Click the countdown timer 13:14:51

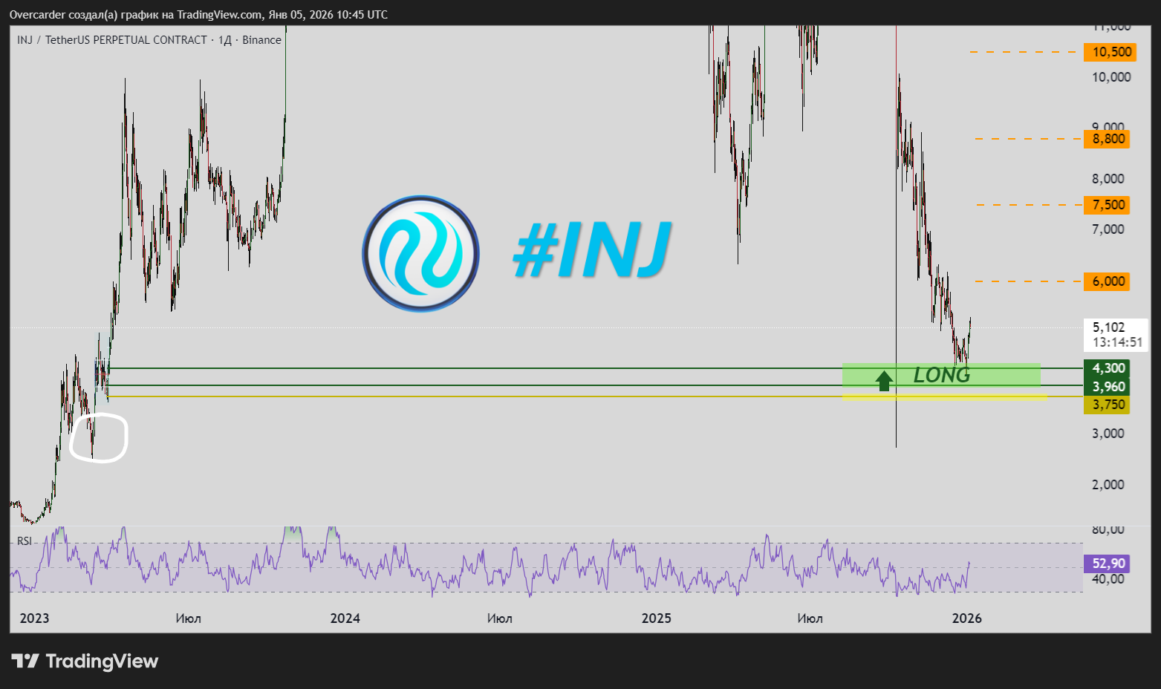click(1117, 342)
